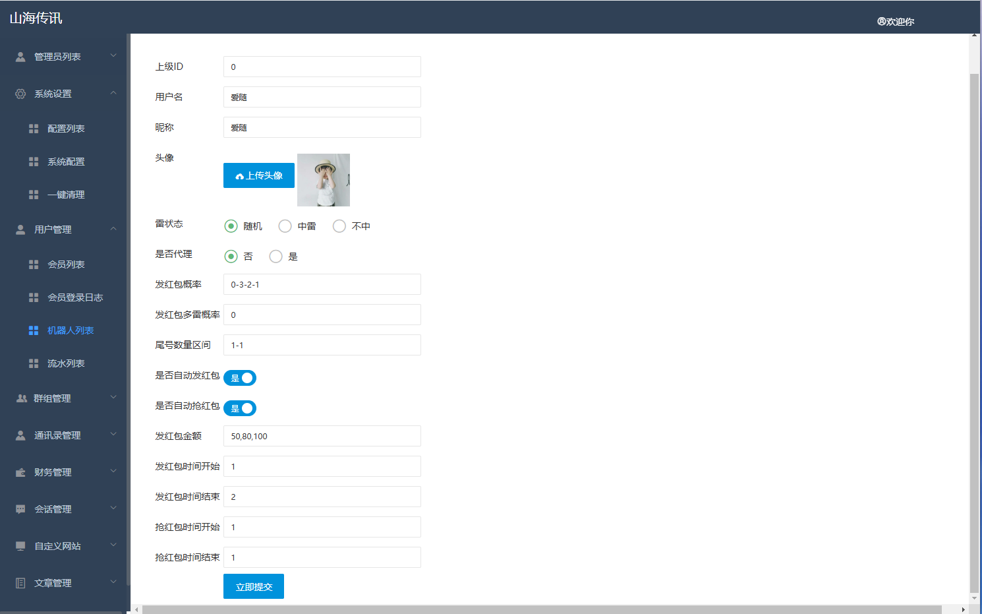
Task: Focus the 抢红包时间开始 input field
Action: pos(322,527)
